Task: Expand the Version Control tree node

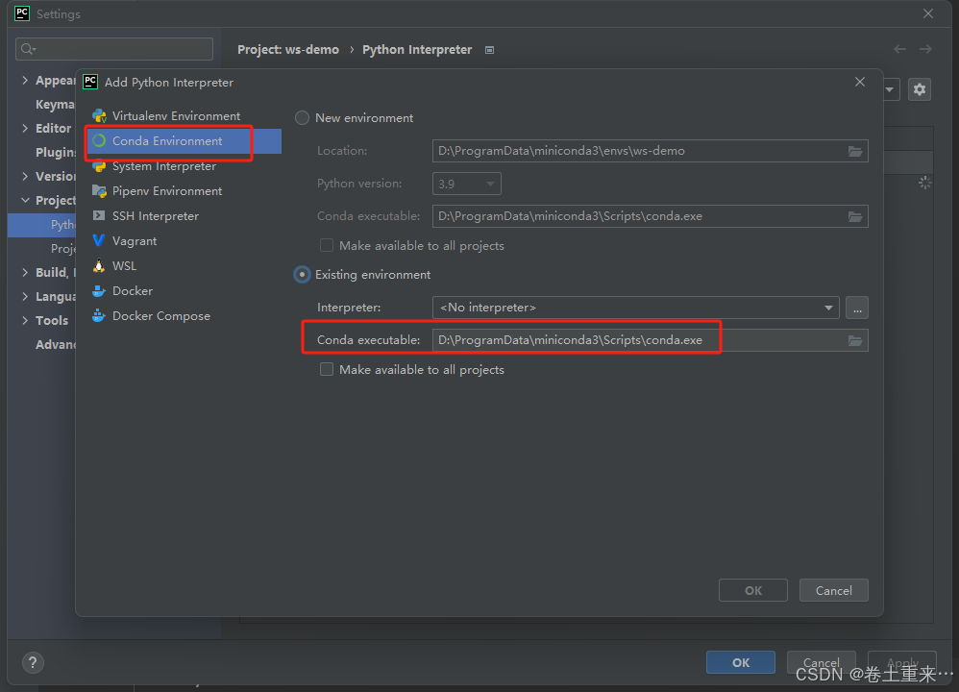Action: 25,176
